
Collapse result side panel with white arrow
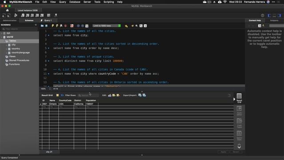[234, 99]
